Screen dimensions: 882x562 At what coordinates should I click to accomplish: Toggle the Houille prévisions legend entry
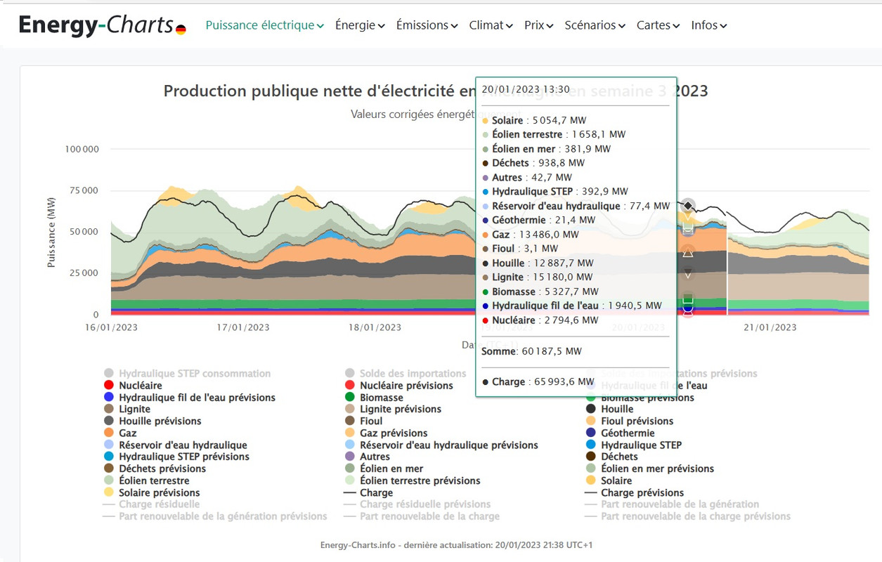click(x=153, y=421)
